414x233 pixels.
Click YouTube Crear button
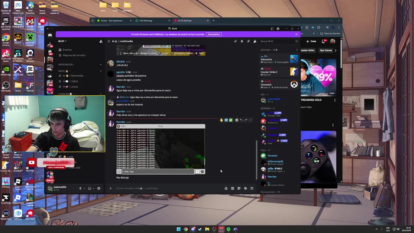311,41
